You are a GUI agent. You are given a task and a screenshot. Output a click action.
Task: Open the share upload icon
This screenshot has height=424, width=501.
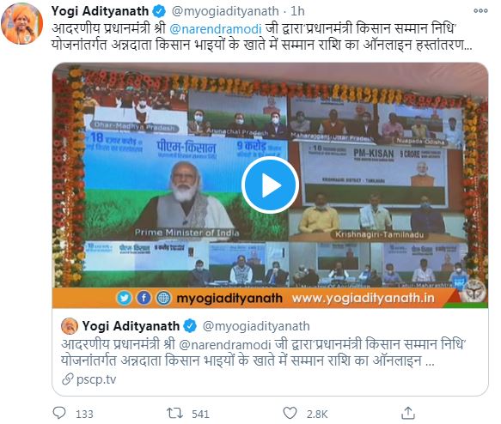[x=407, y=413]
